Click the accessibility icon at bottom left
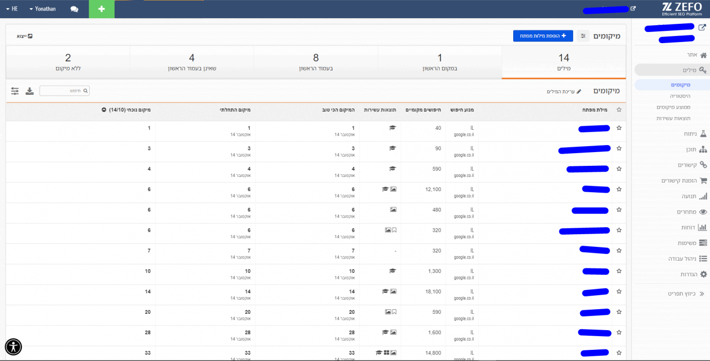The image size is (710, 361). point(13,347)
